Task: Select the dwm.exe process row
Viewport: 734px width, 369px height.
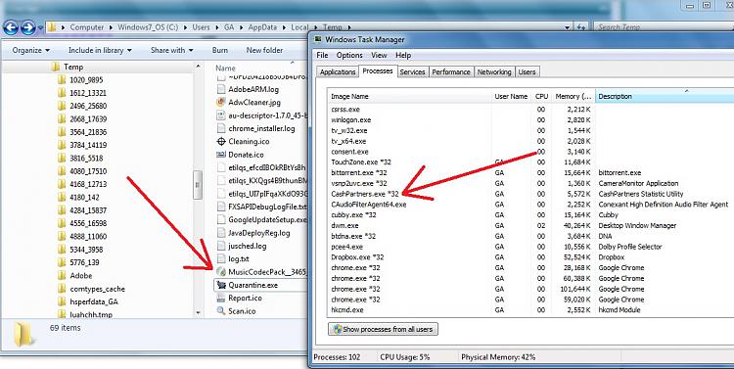Action: pyautogui.click(x=530, y=226)
